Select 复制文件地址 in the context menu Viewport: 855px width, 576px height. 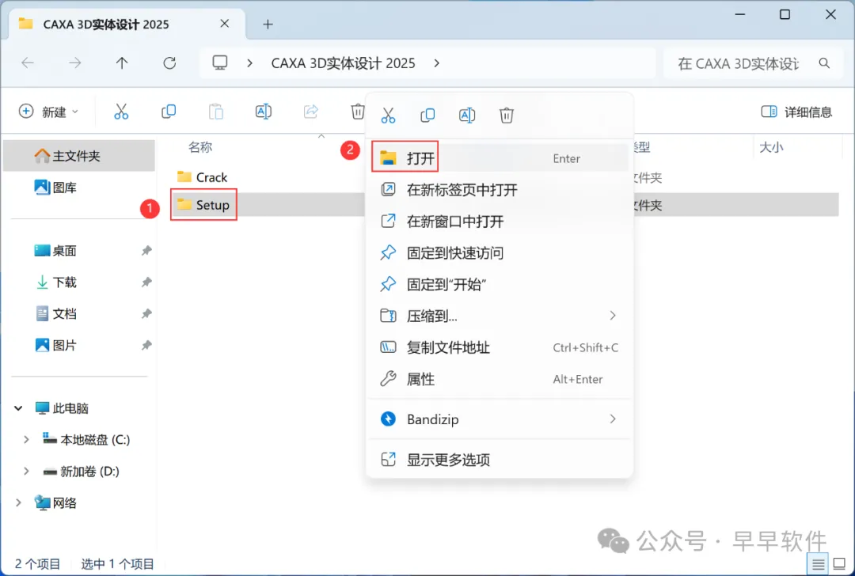499,347
